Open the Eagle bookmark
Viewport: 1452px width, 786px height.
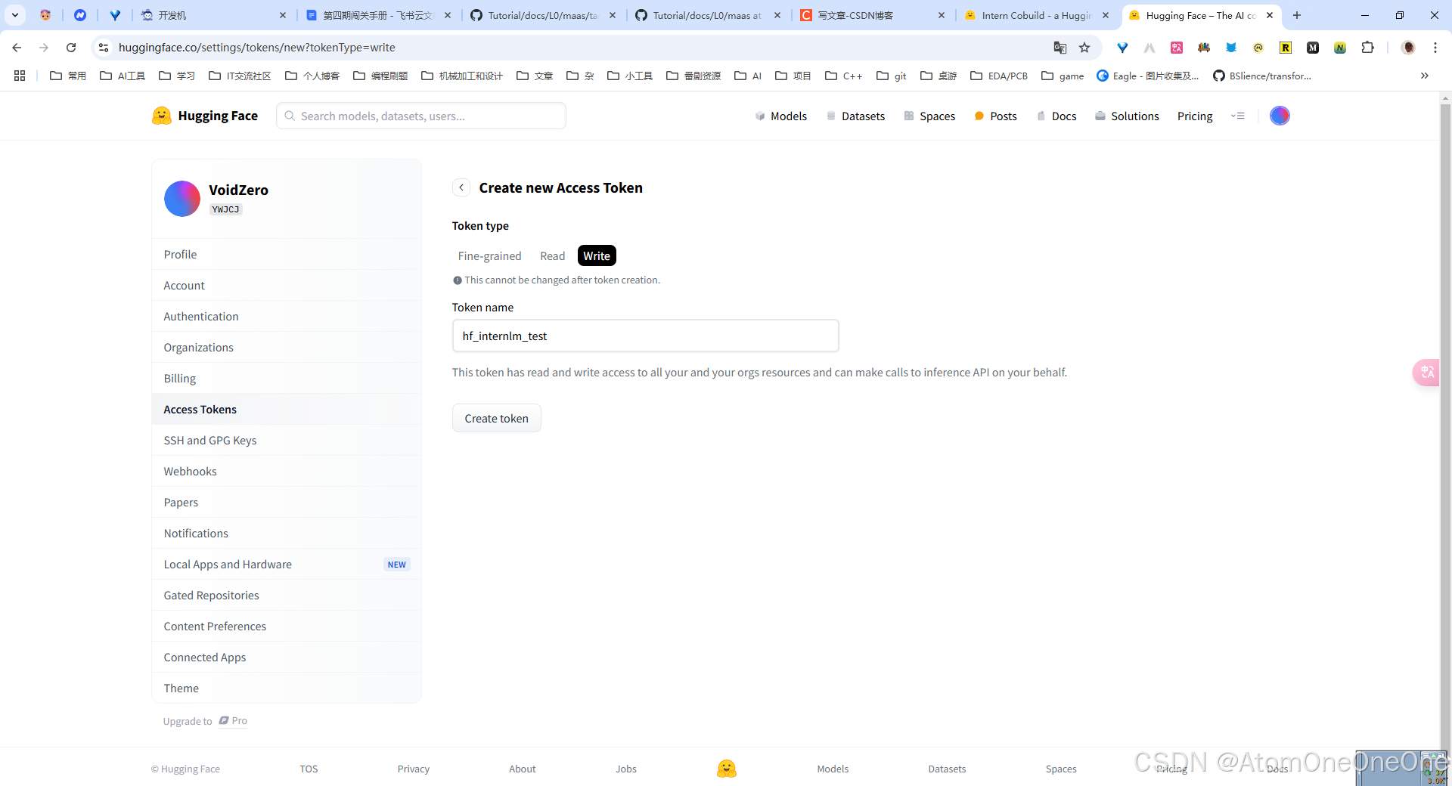(1148, 76)
